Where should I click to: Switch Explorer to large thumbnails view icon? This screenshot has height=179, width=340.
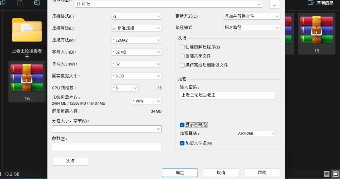click(336, 174)
